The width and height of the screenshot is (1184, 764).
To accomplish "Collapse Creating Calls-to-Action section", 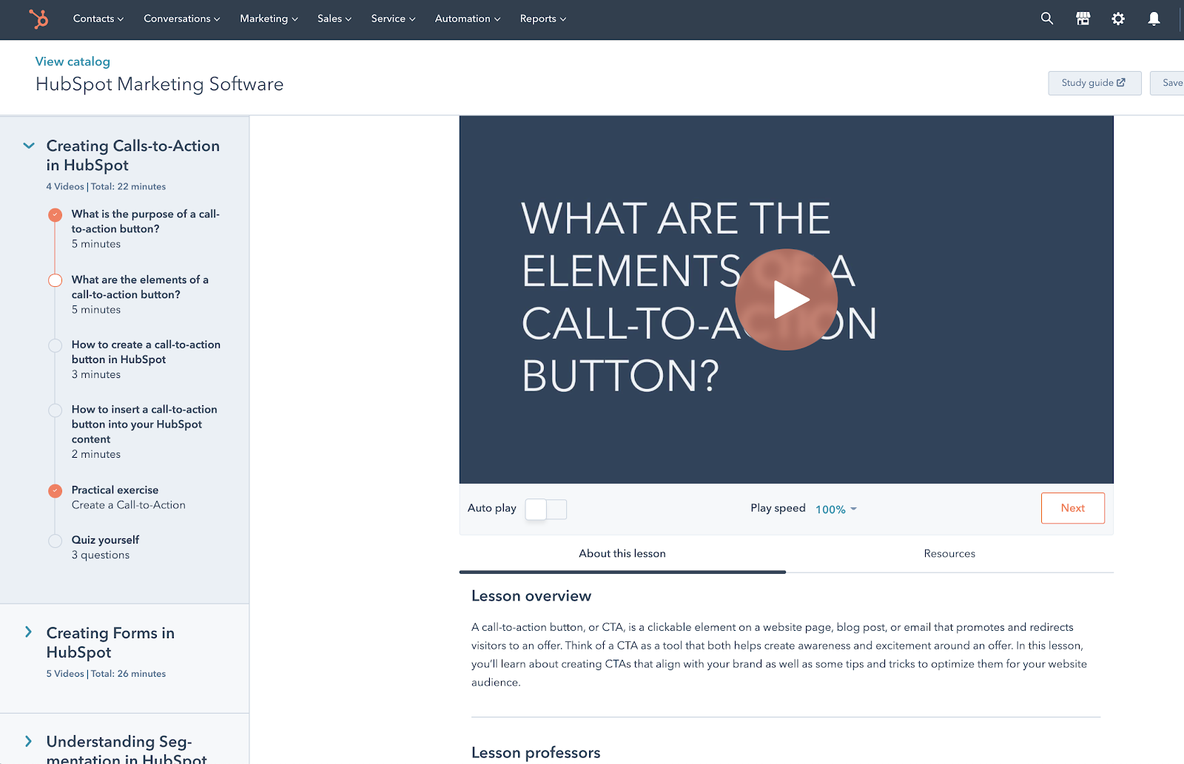I will pos(29,146).
